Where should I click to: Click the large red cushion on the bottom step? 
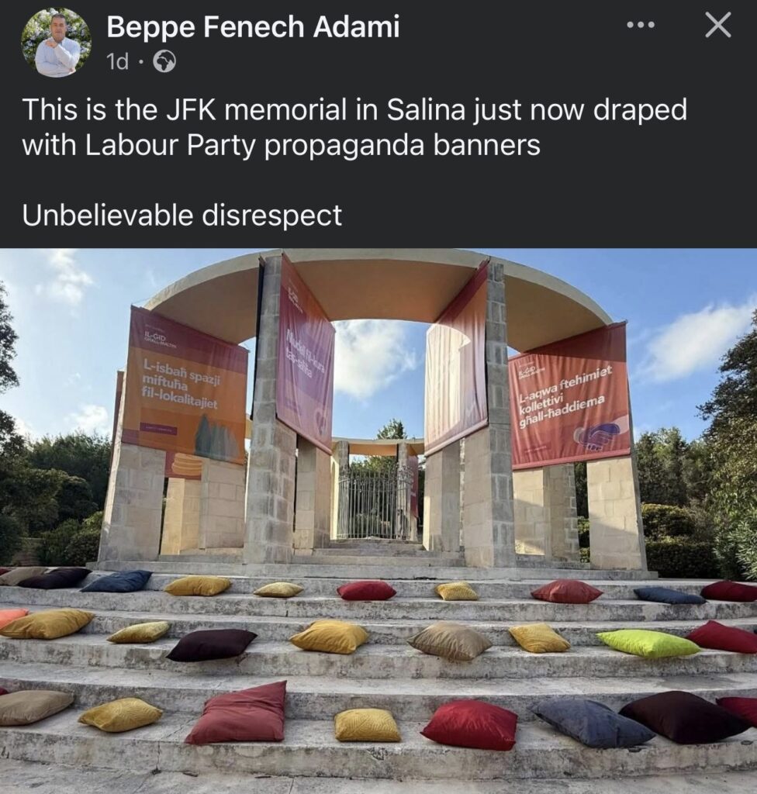(x=469, y=725)
